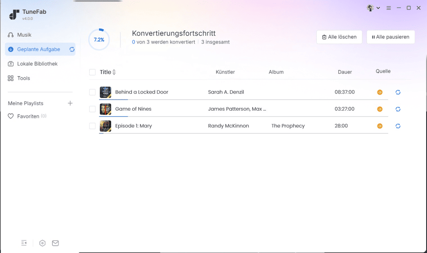The image size is (427, 253).
Task: Click the 7.2% circular progress indicator
Action: click(99, 39)
